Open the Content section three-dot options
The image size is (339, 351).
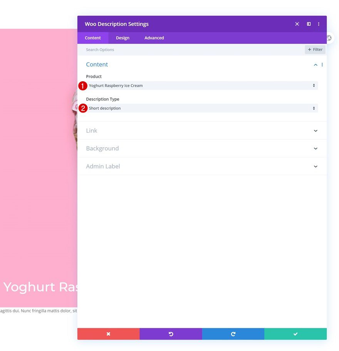pos(322,65)
